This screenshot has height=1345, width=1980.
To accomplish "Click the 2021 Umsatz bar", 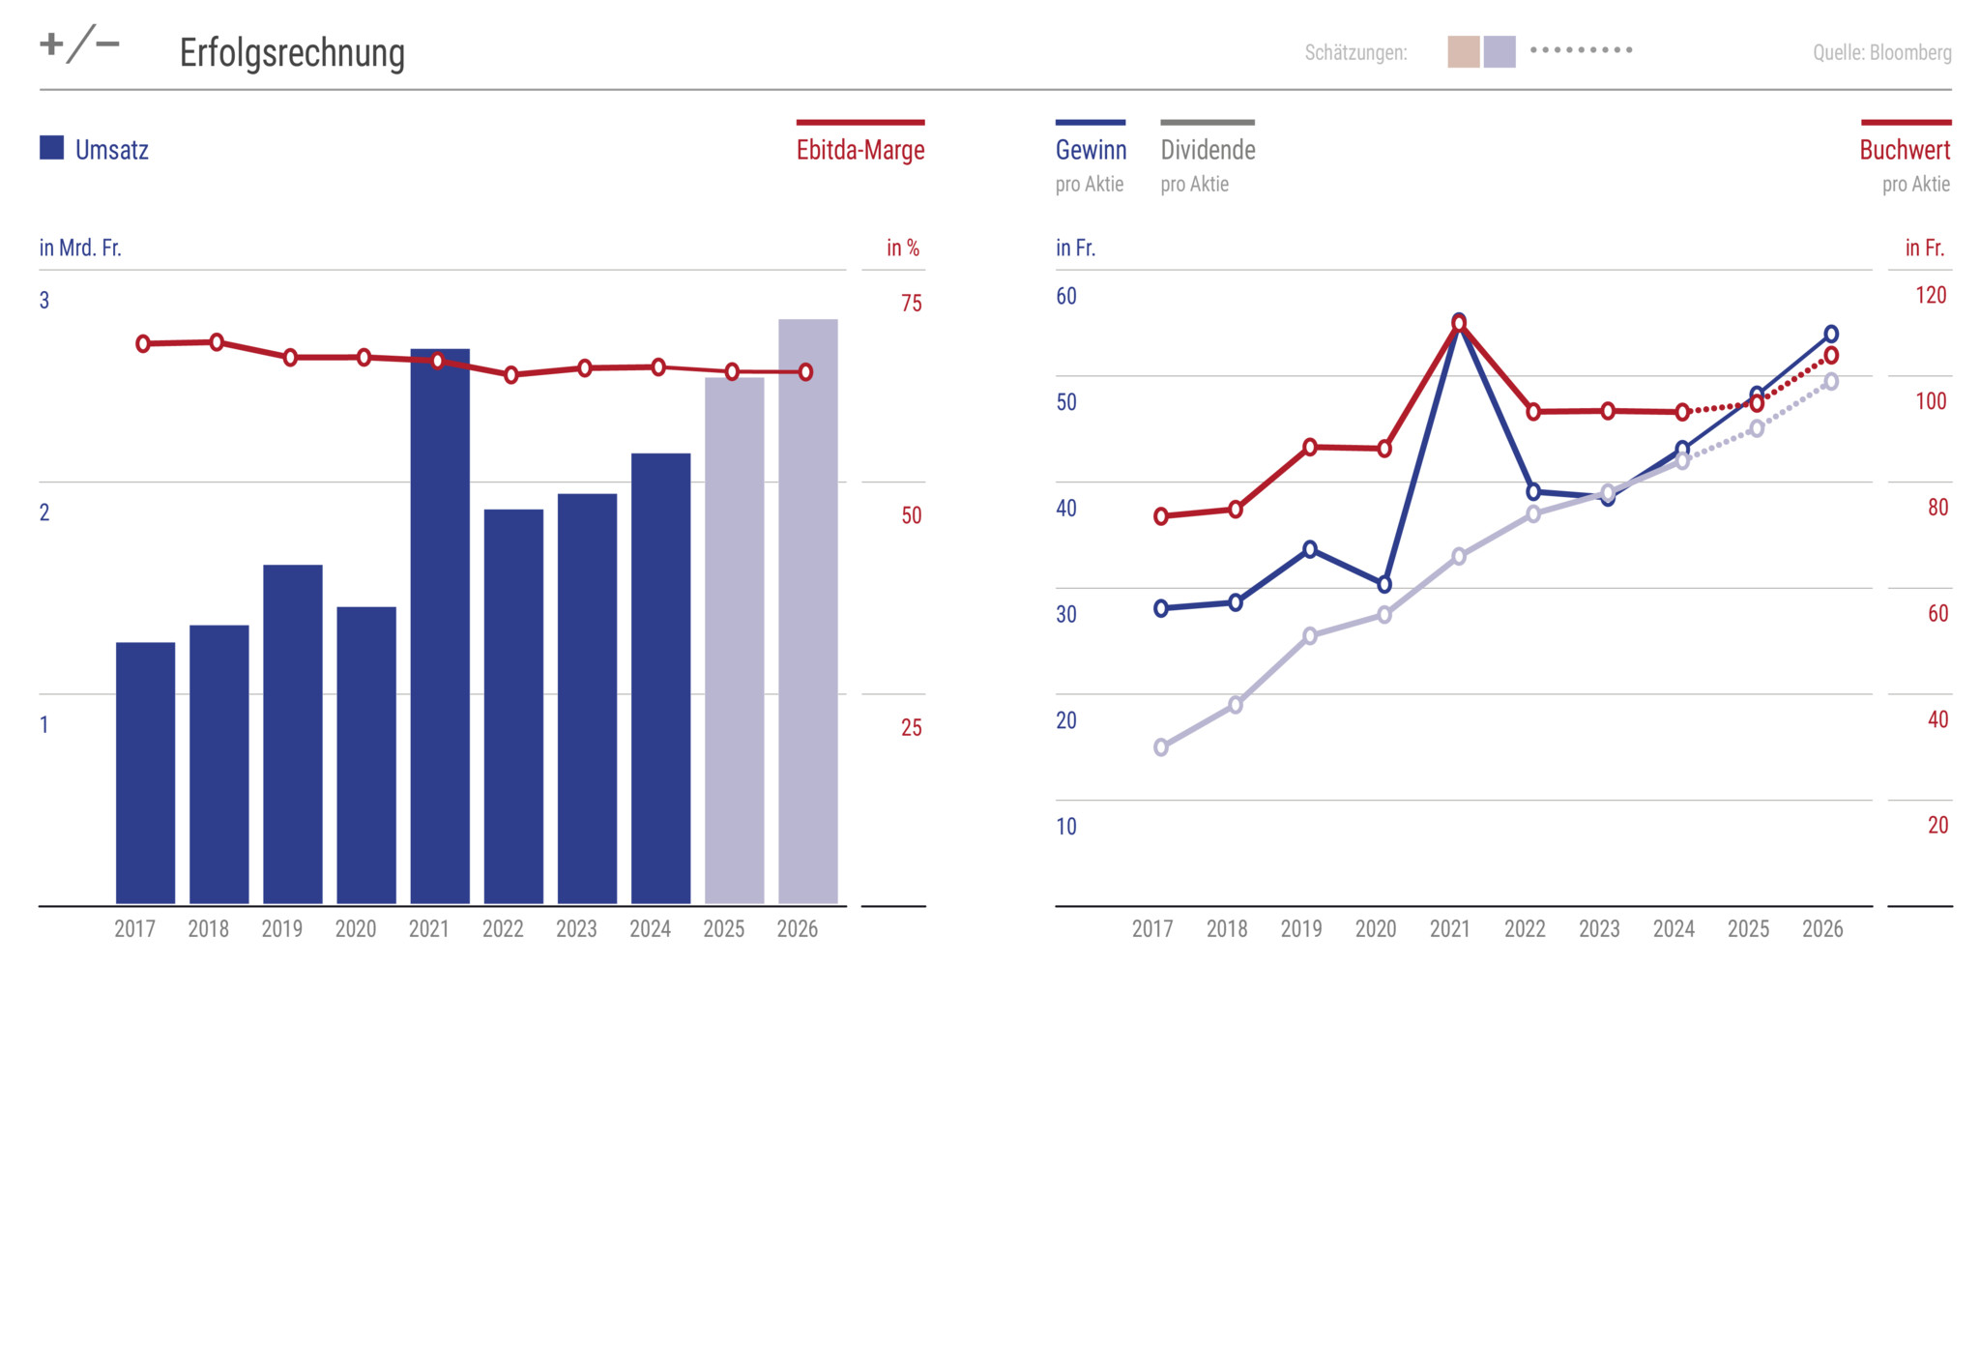I will 440,627.
